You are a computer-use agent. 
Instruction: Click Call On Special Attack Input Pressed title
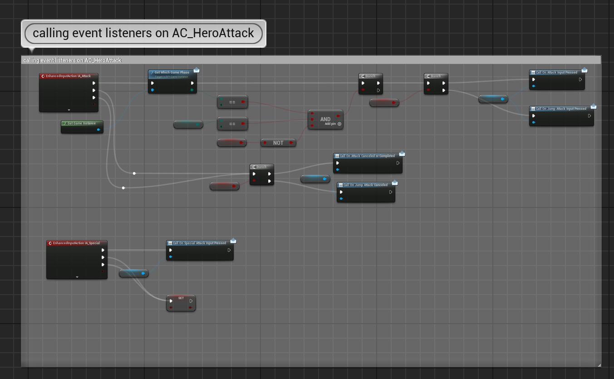pyautogui.click(x=199, y=243)
